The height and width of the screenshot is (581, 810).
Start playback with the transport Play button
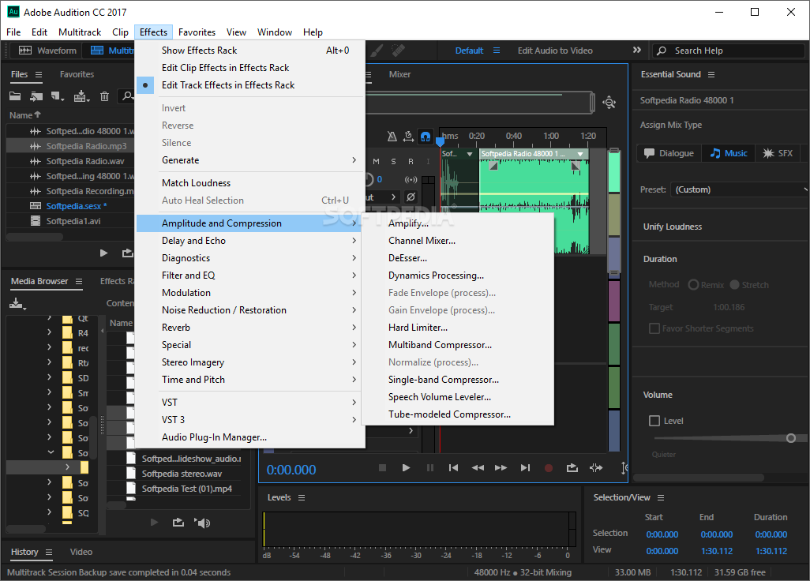pyautogui.click(x=406, y=468)
